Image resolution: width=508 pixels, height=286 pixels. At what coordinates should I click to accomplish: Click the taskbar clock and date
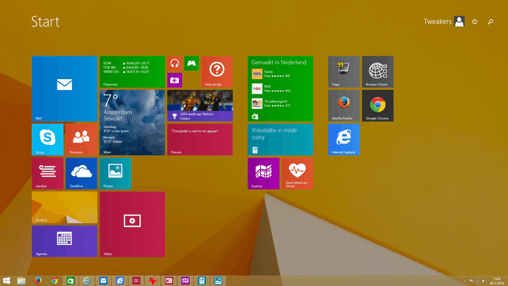496,281
